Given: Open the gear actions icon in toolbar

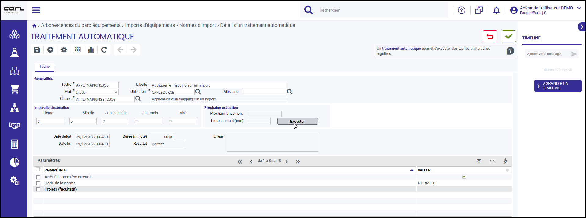Looking at the screenshot, I should pos(64,50).
